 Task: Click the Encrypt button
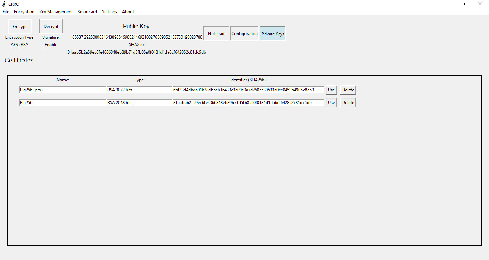pos(20,26)
